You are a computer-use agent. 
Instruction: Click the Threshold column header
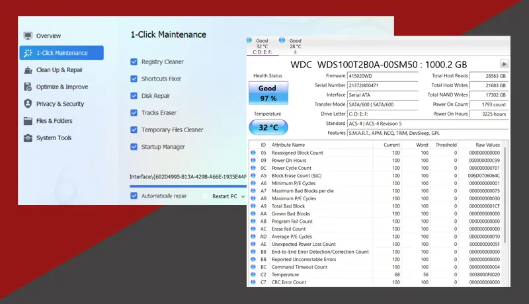pyautogui.click(x=444, y=145)
